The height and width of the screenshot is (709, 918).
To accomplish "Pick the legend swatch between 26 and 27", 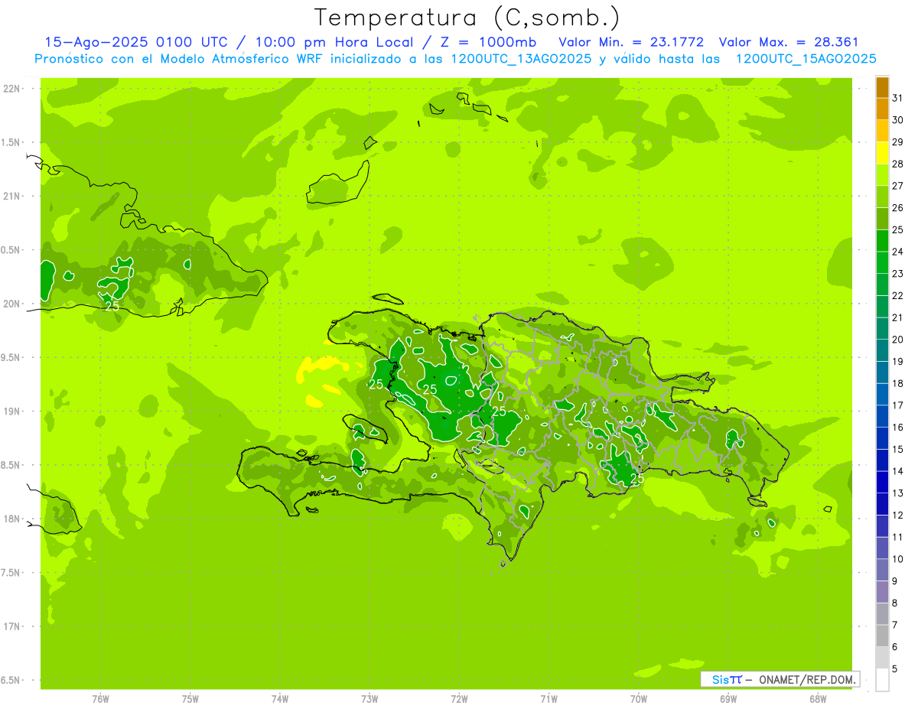I will point(882,196).
